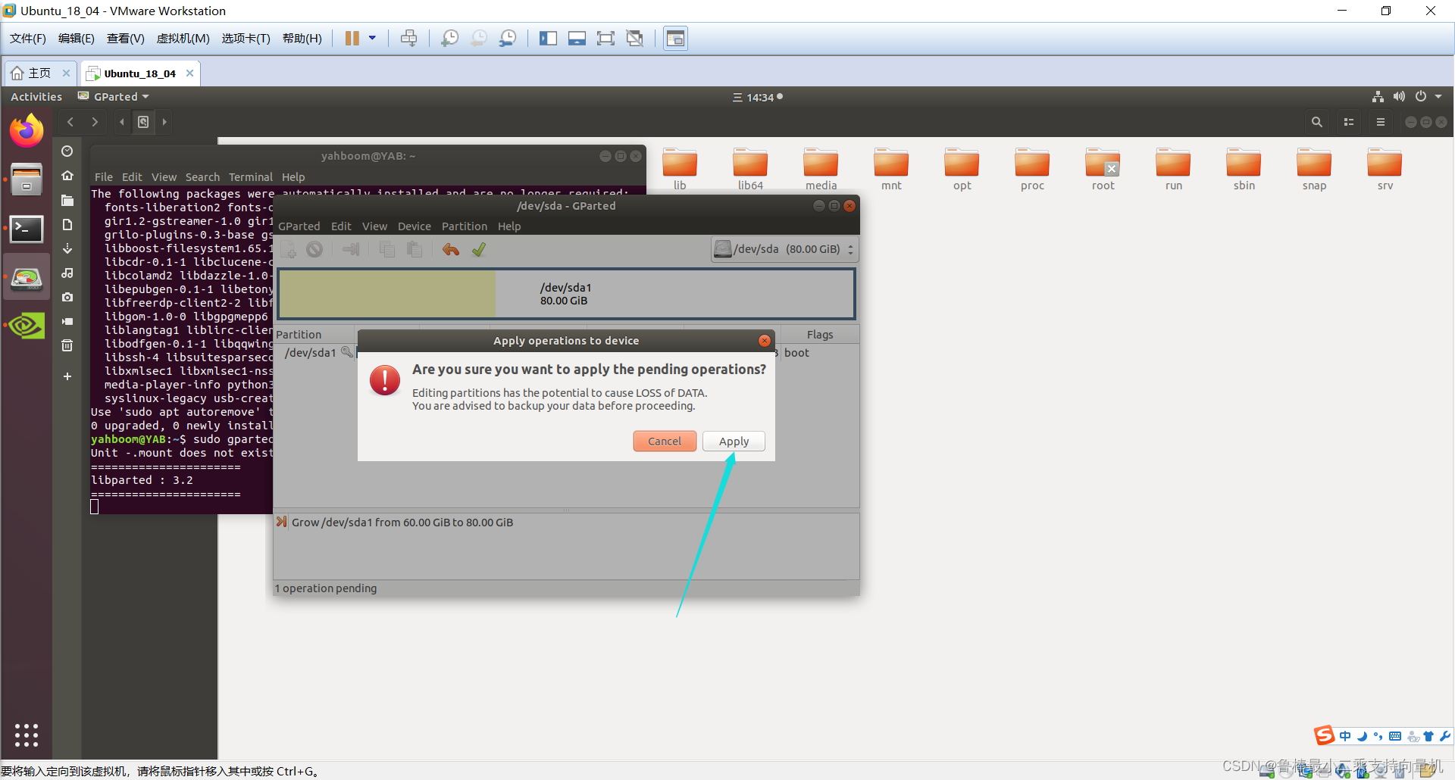Open the Device menu in GParted window

(415, 226)
